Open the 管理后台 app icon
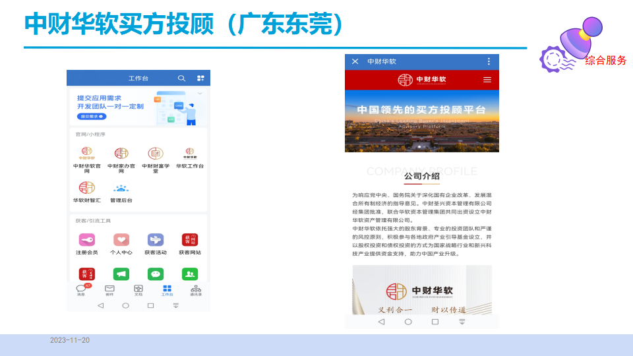This screenshot has height=356, width=633. click(x=121, y=188)
